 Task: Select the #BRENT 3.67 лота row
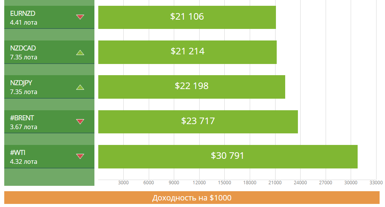pyautogui.click(x=49, y=122)
